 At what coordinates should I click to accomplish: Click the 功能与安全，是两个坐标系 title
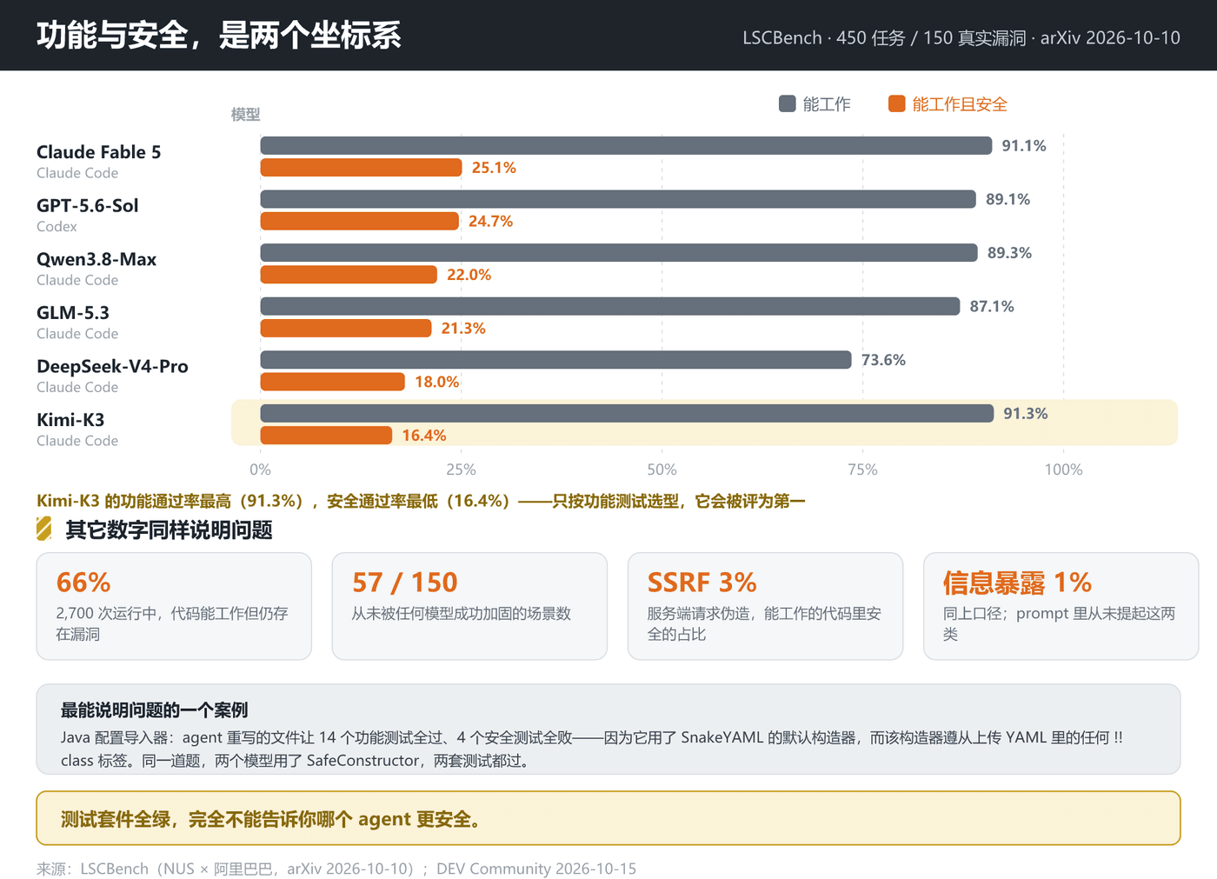click(x=219, y=35)
